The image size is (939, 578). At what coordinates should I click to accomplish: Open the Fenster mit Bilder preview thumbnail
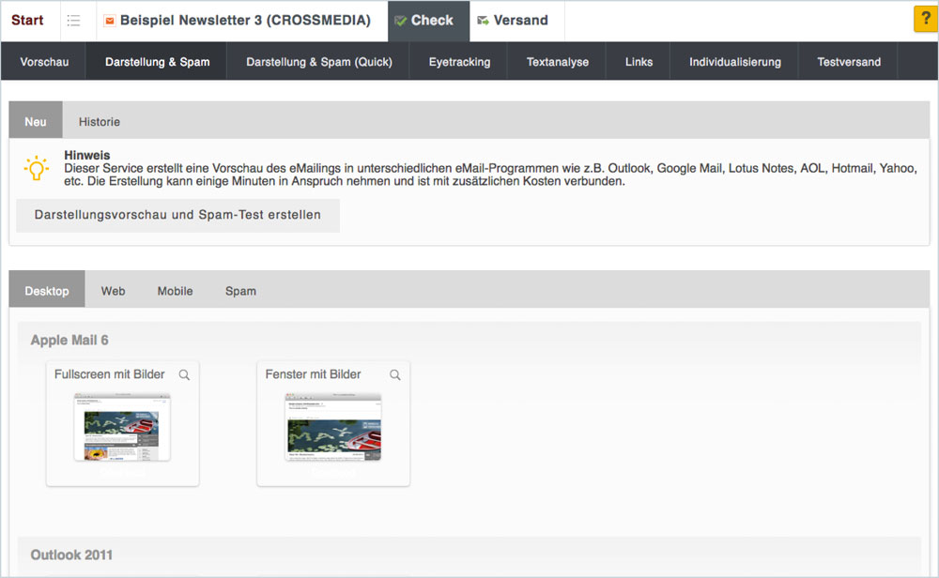[x=333, y=427]
